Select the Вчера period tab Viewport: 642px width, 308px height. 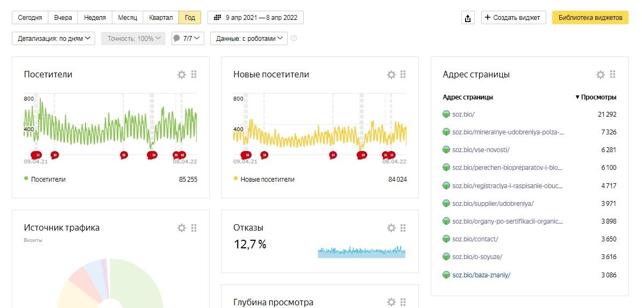[63, 18]
